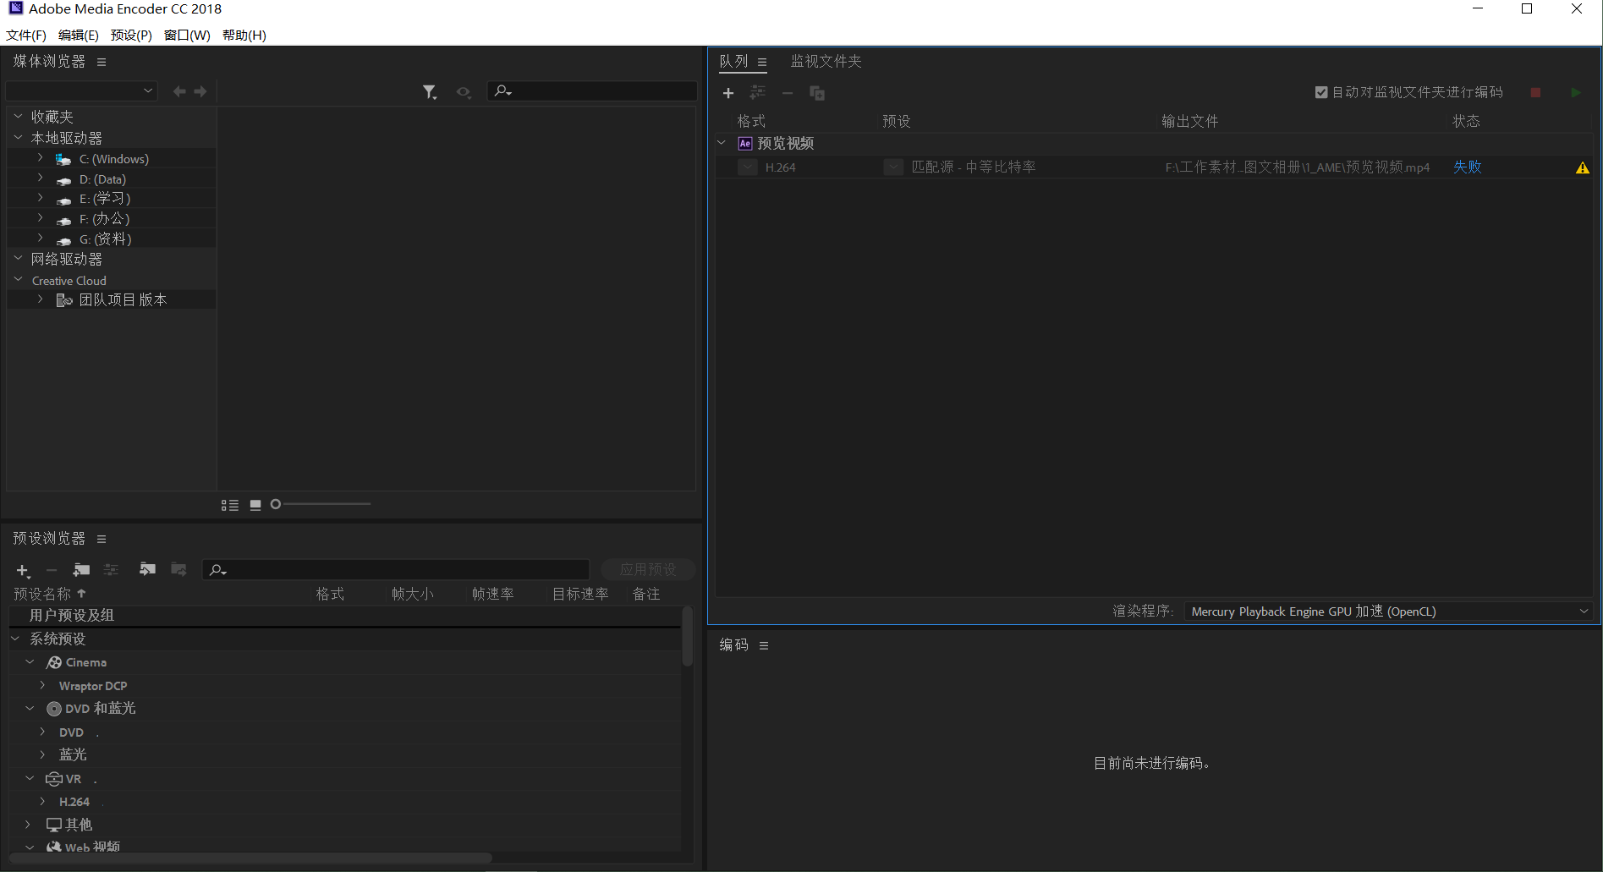The width and height of the screenshot is (1603, 872).
Task: Click the After Effects icon beside 预览视频
Action: tap(745, 144)
